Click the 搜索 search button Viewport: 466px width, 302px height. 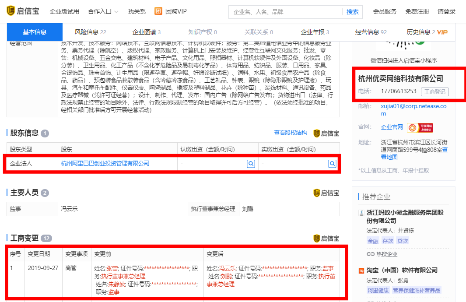[353, 12]
